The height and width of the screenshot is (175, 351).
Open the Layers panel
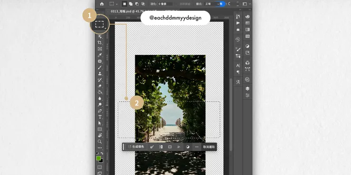point(247,88)
